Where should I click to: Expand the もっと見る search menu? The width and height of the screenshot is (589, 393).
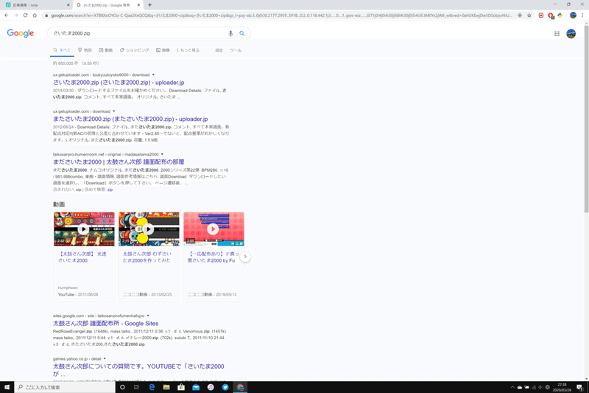[188, 50]
